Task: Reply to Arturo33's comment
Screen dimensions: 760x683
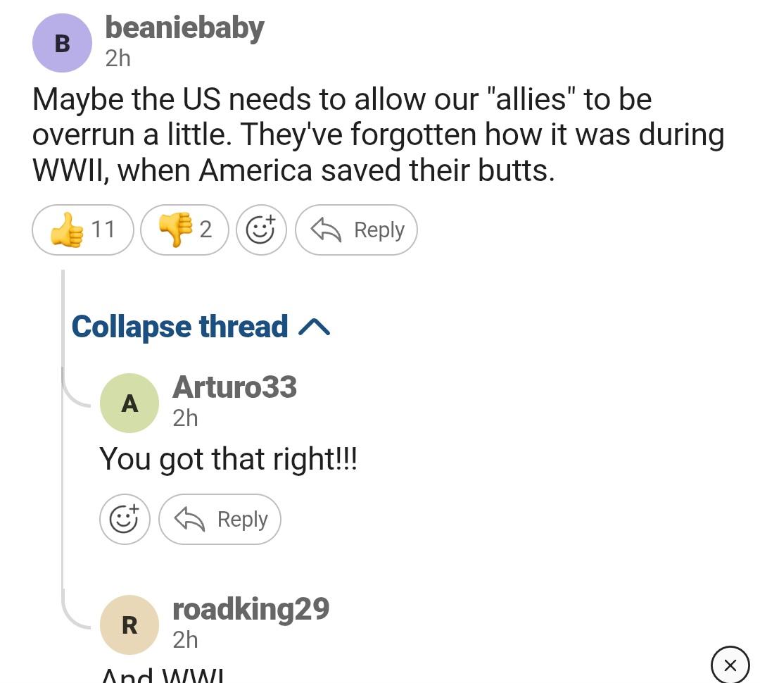Action: coord(220,520)
